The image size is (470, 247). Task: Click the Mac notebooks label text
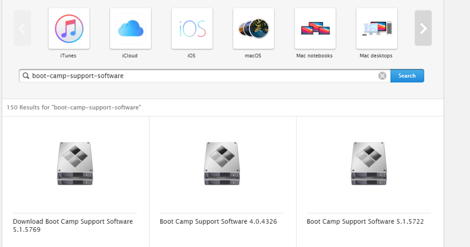314,56
